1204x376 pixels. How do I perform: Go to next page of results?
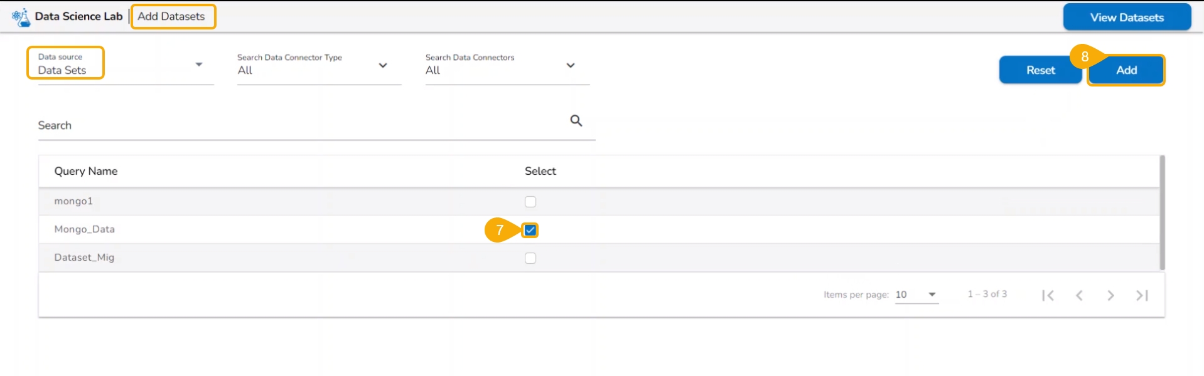(1110, 295)
